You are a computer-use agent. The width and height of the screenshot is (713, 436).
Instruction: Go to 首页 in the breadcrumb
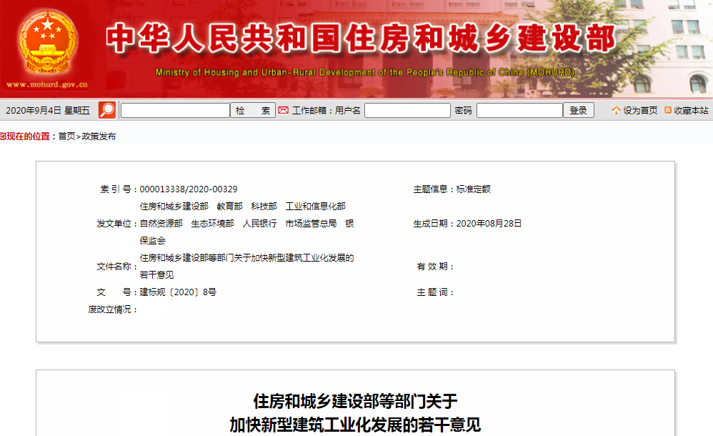[x=66, y=137]
